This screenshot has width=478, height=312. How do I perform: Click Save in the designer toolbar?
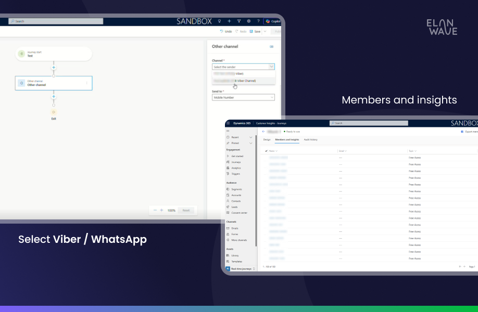point(255,31)
